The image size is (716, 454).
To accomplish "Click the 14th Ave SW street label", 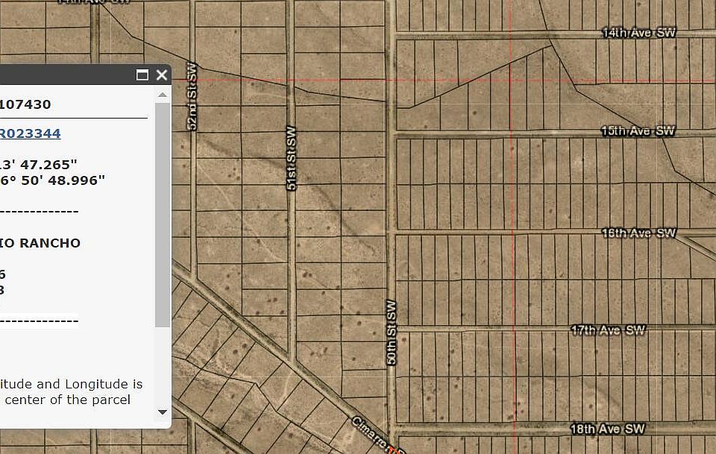I will click(x=639, y=32).
